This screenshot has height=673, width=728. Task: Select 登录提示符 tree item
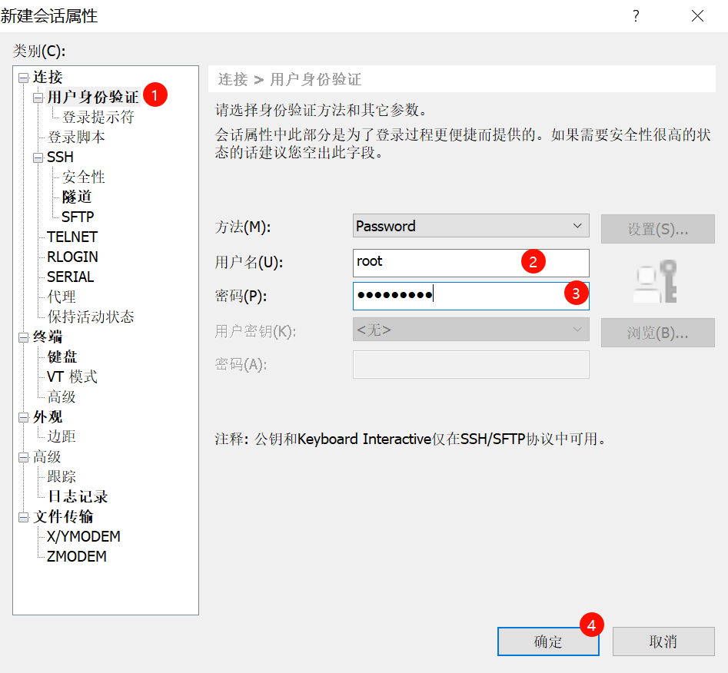point(98,117)
